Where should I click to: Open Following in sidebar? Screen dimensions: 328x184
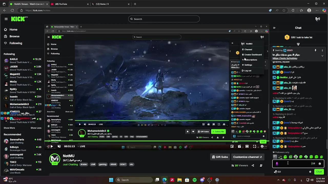coord(16,43)
